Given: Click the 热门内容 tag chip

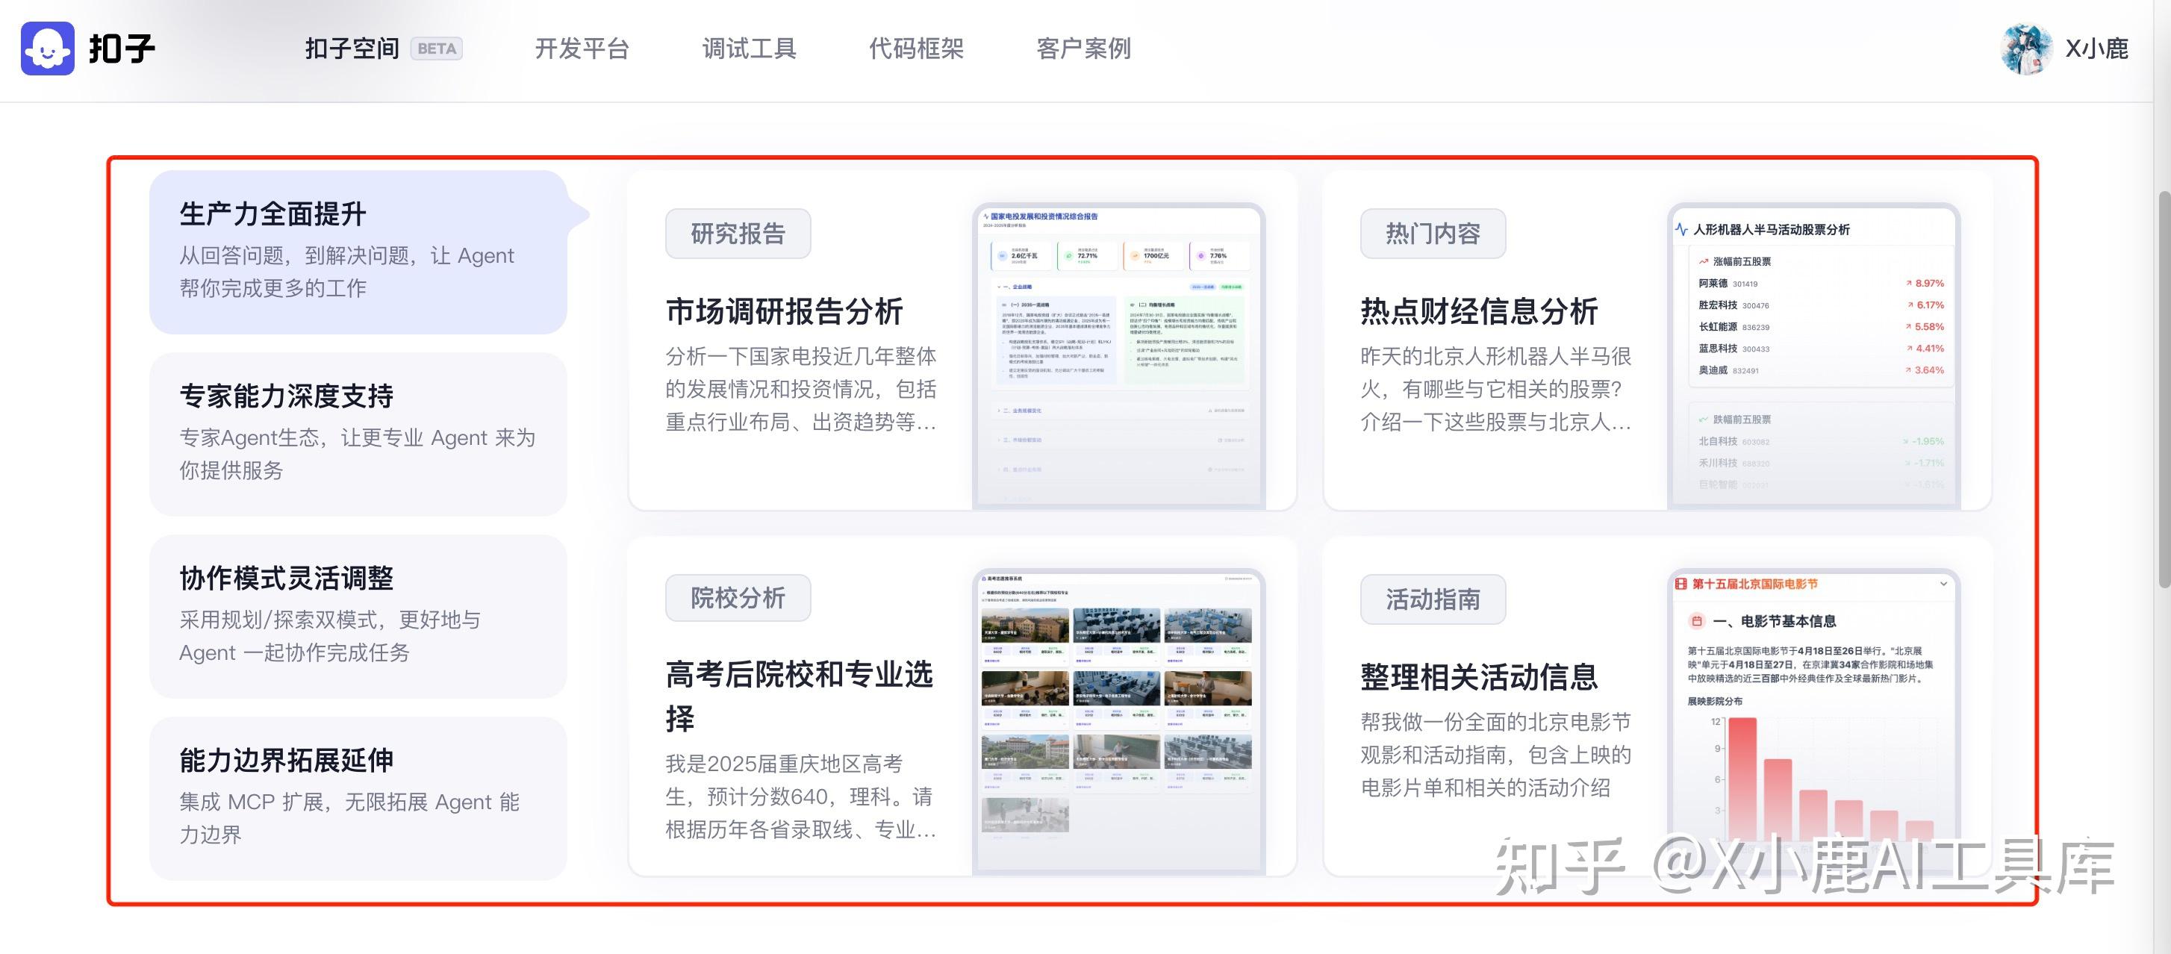Looking at the screenshot, I should 1432,234.
